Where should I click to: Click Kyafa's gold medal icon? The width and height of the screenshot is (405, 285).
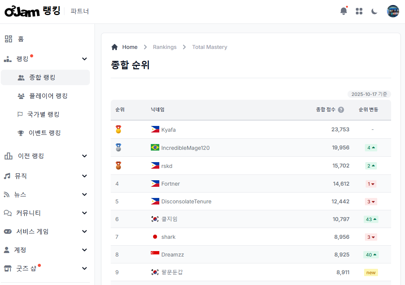pyautogui.click(x=118, y=129)
